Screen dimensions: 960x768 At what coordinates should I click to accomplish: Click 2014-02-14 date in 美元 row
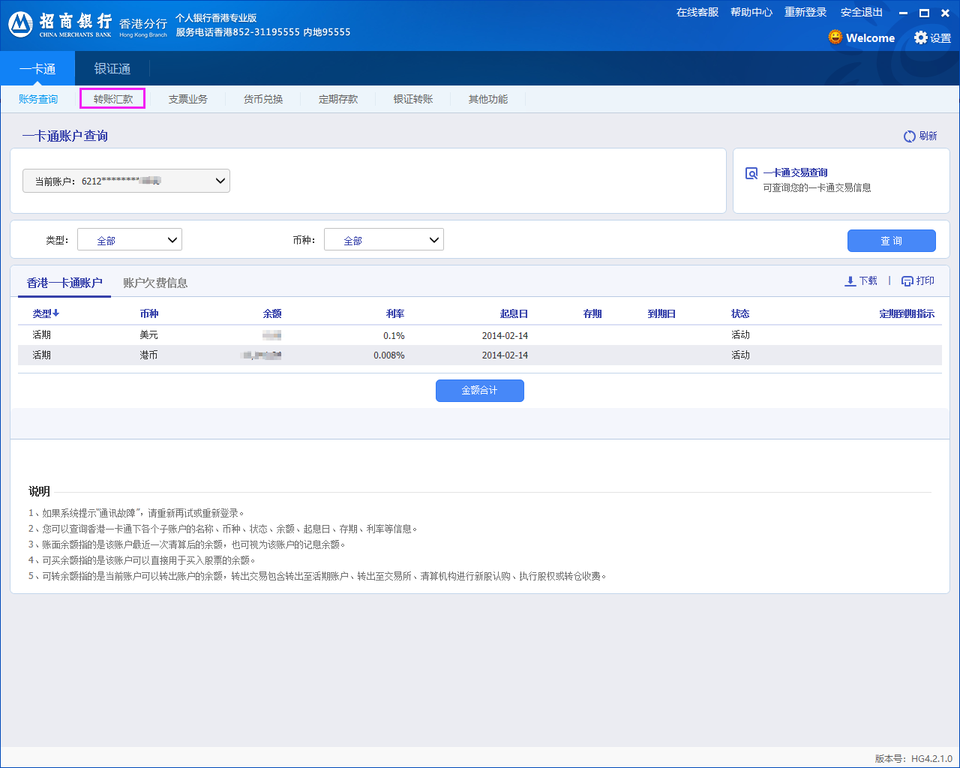click(x=505, y=335)
